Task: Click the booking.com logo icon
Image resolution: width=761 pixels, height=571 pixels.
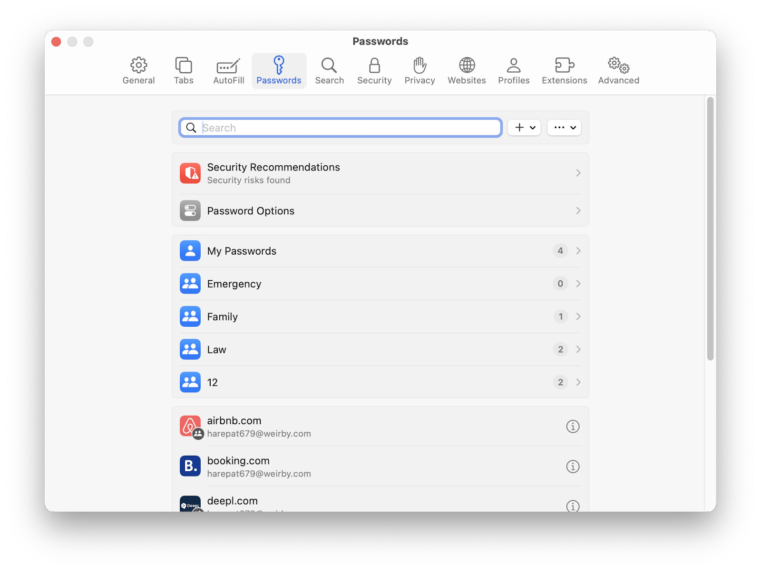Action: tap(190, 466)
